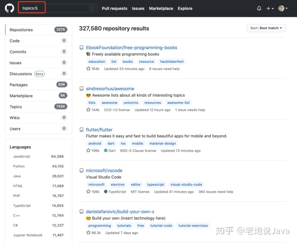Open the user avatar menu
This screenshot has height=243, width=297.
[283, 8]
